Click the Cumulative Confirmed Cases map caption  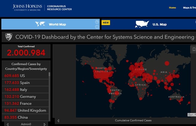point(133,120)
